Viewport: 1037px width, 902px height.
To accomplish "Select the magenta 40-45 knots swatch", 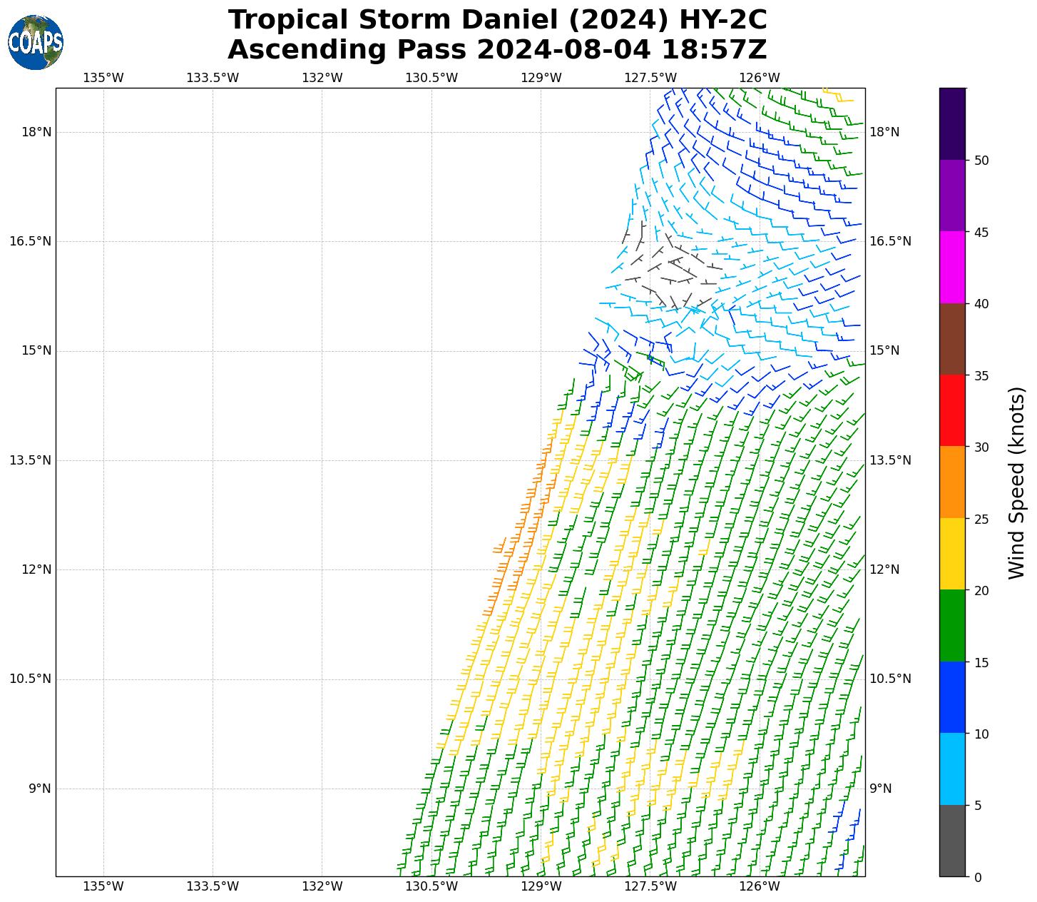I will click(x=951, y=268).
